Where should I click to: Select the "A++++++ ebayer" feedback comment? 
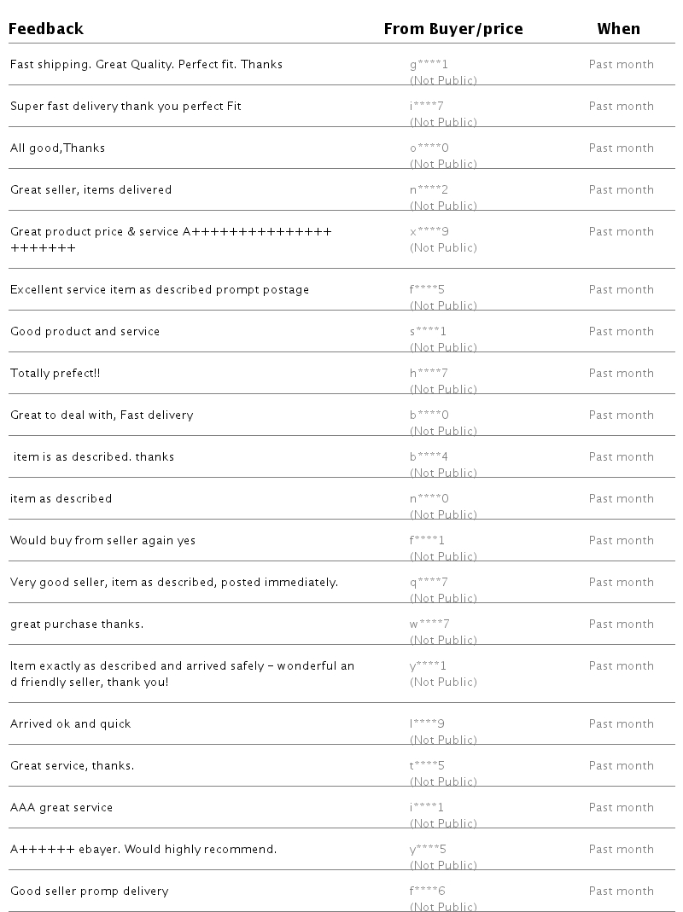click(143, 849)
